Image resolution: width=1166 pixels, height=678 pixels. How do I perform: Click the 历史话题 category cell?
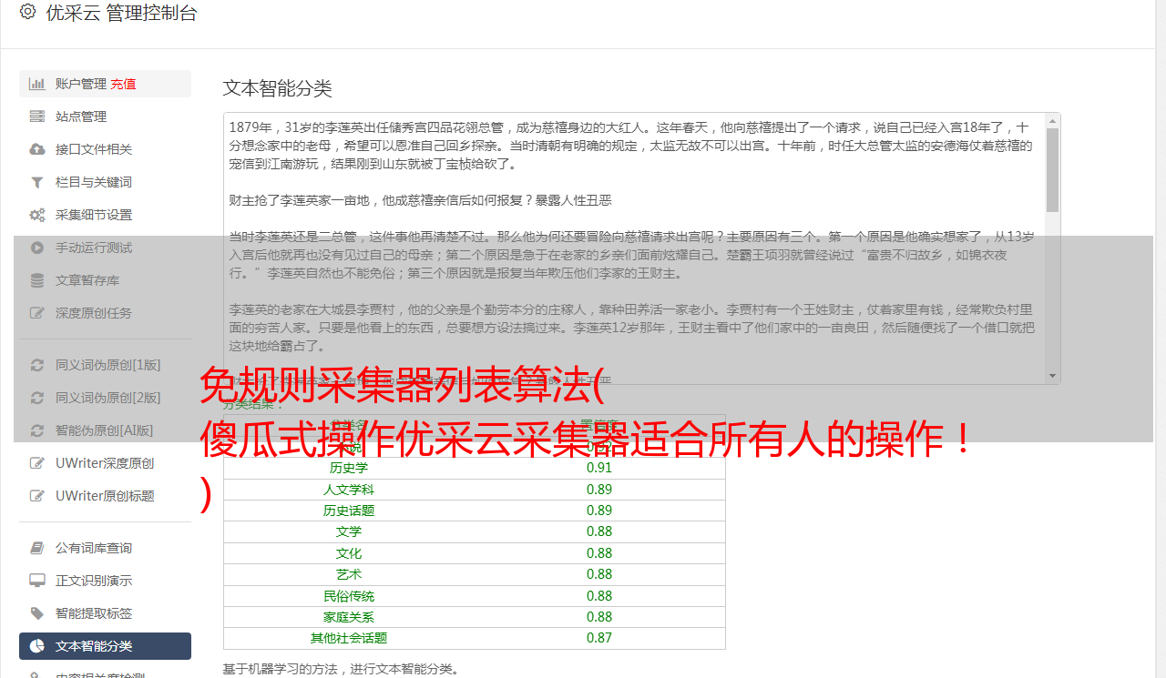click(x=349, y=511)
